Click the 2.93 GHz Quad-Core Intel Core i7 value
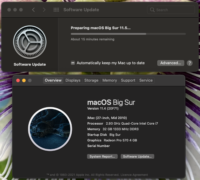This screenshot has width=200, height=180. click(132, 123)
